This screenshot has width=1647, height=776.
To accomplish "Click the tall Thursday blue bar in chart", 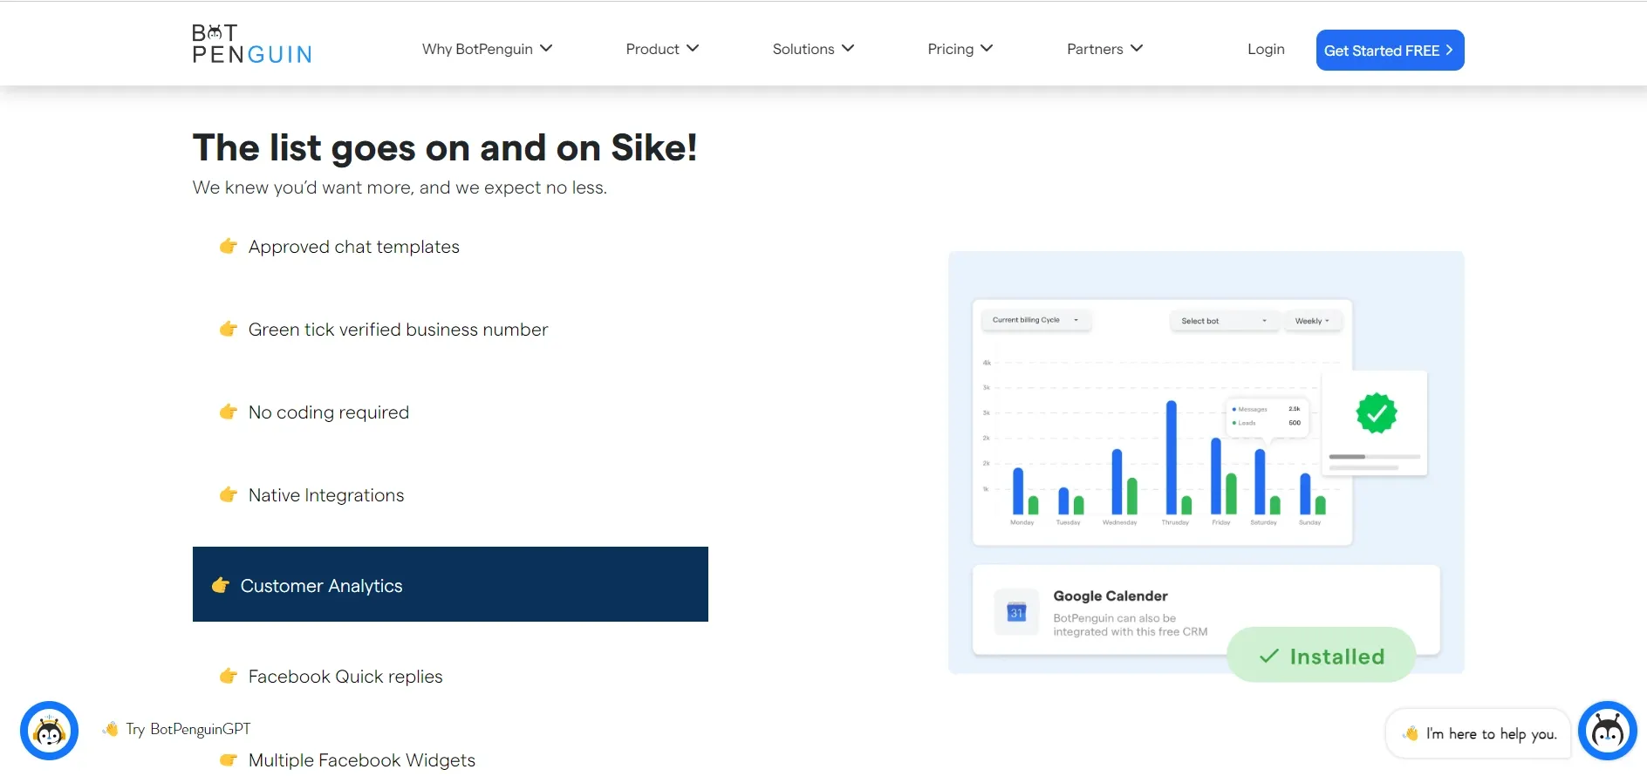I will pos(1172,457).
